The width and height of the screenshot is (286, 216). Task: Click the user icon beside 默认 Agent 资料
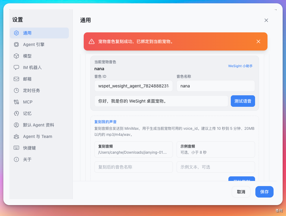coord(16,125)
